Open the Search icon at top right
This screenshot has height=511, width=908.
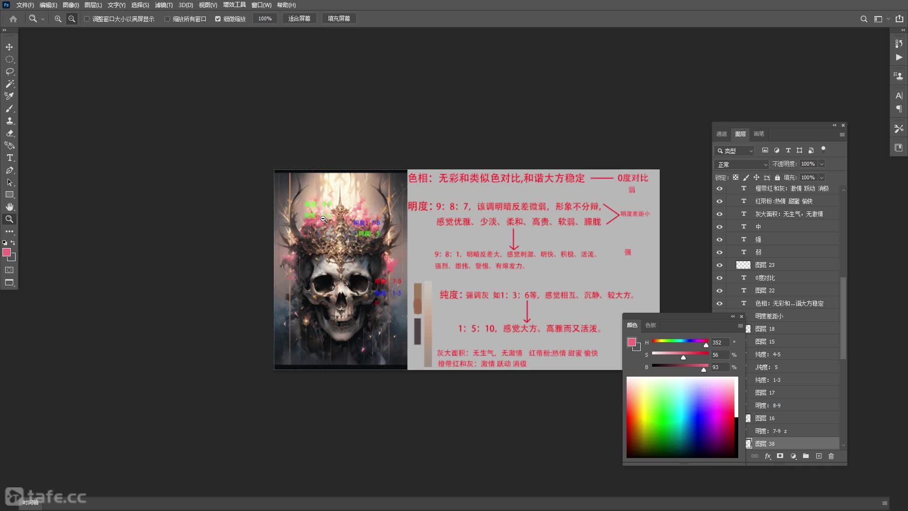click(864, 19)
